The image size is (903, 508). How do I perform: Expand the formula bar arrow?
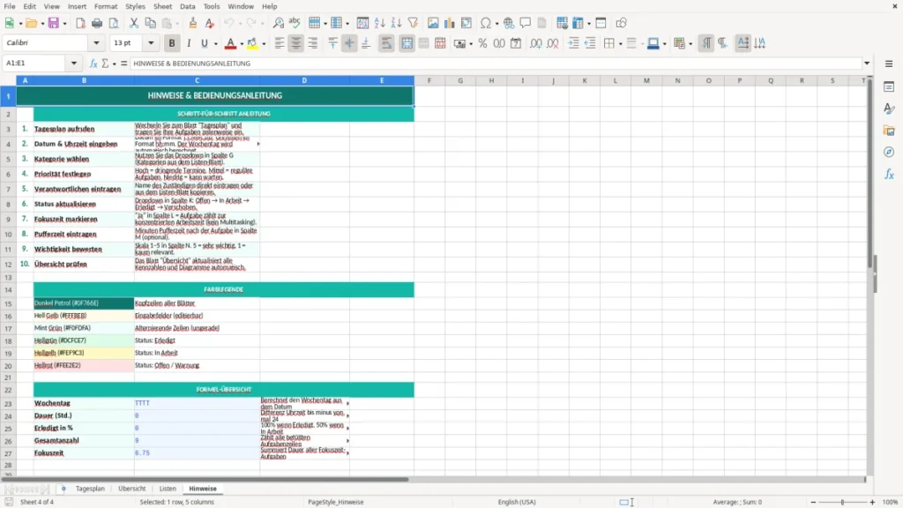[x=867, y=63]
